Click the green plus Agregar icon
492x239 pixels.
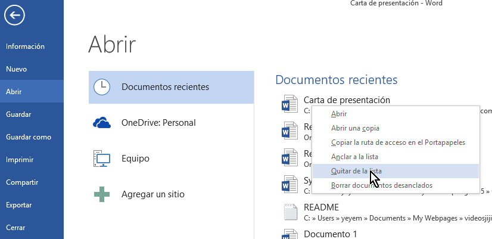coord(102,194)
